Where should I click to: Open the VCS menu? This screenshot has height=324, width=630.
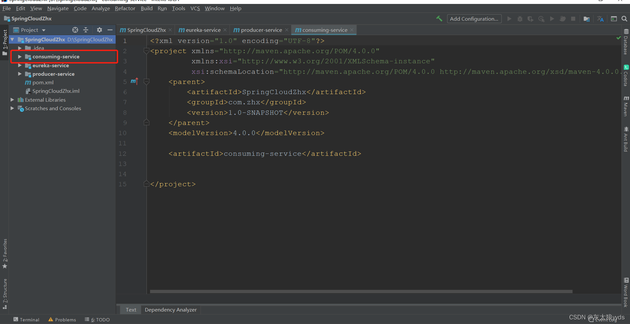coord(195,8)
